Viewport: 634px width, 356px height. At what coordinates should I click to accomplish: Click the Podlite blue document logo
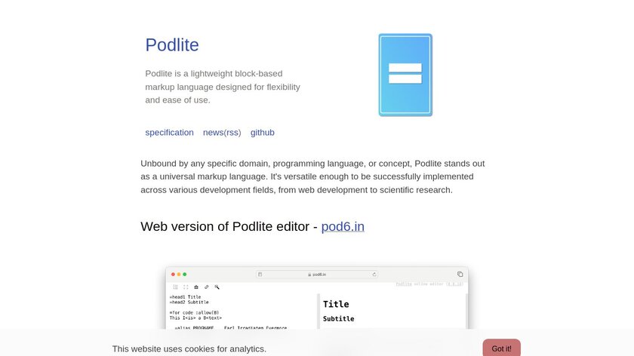(405, 75)
